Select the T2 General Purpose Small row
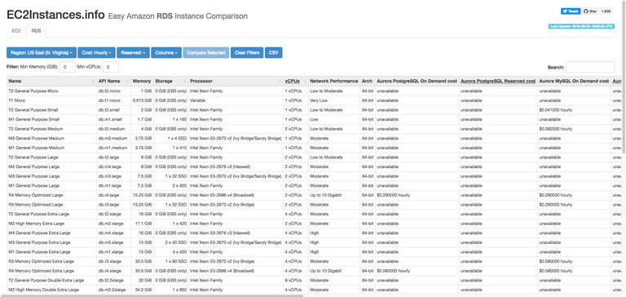This screenshot has height=297, width=626. (313, 110)
